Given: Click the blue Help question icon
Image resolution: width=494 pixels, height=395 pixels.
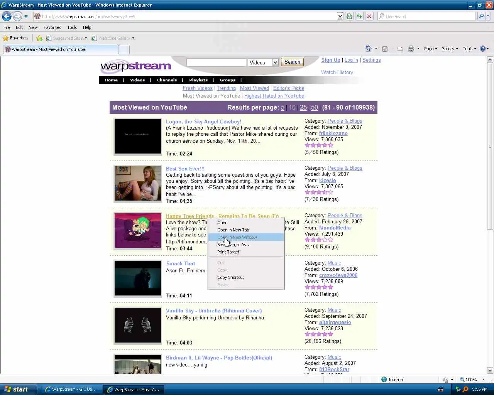Looking at the screenshot, I should [x=482, y=49].
